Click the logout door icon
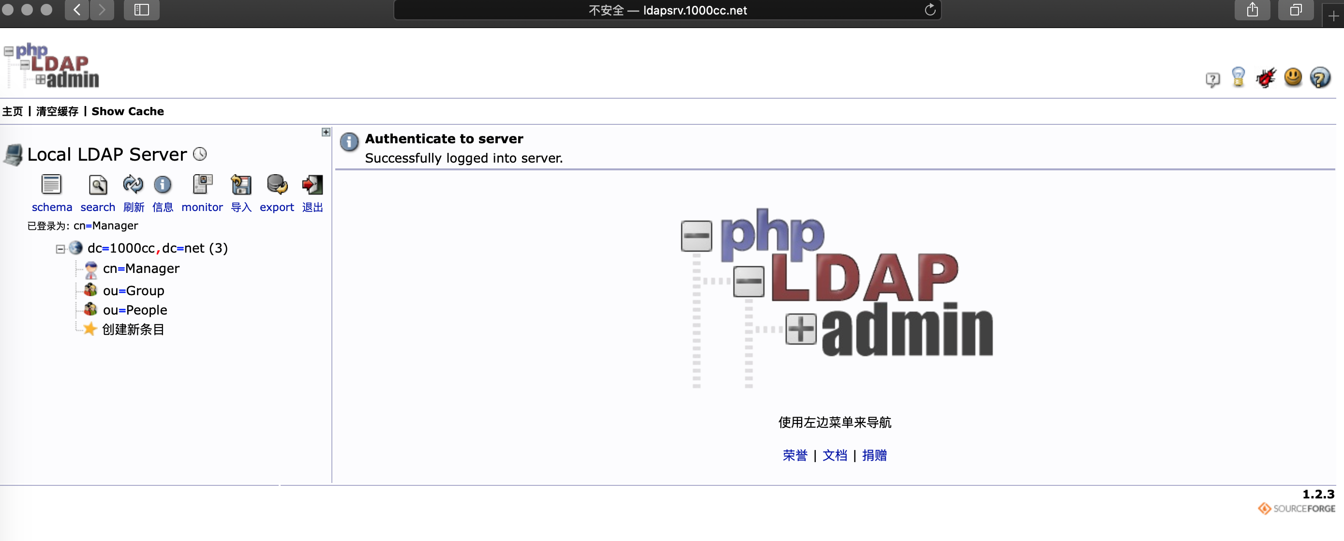This screenshot has width=1344, height=541. click(313, 184)
